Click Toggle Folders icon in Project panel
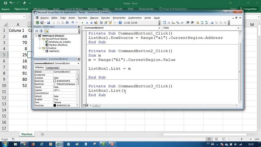This screenshot has height=147, width=261. coord(46,31)
